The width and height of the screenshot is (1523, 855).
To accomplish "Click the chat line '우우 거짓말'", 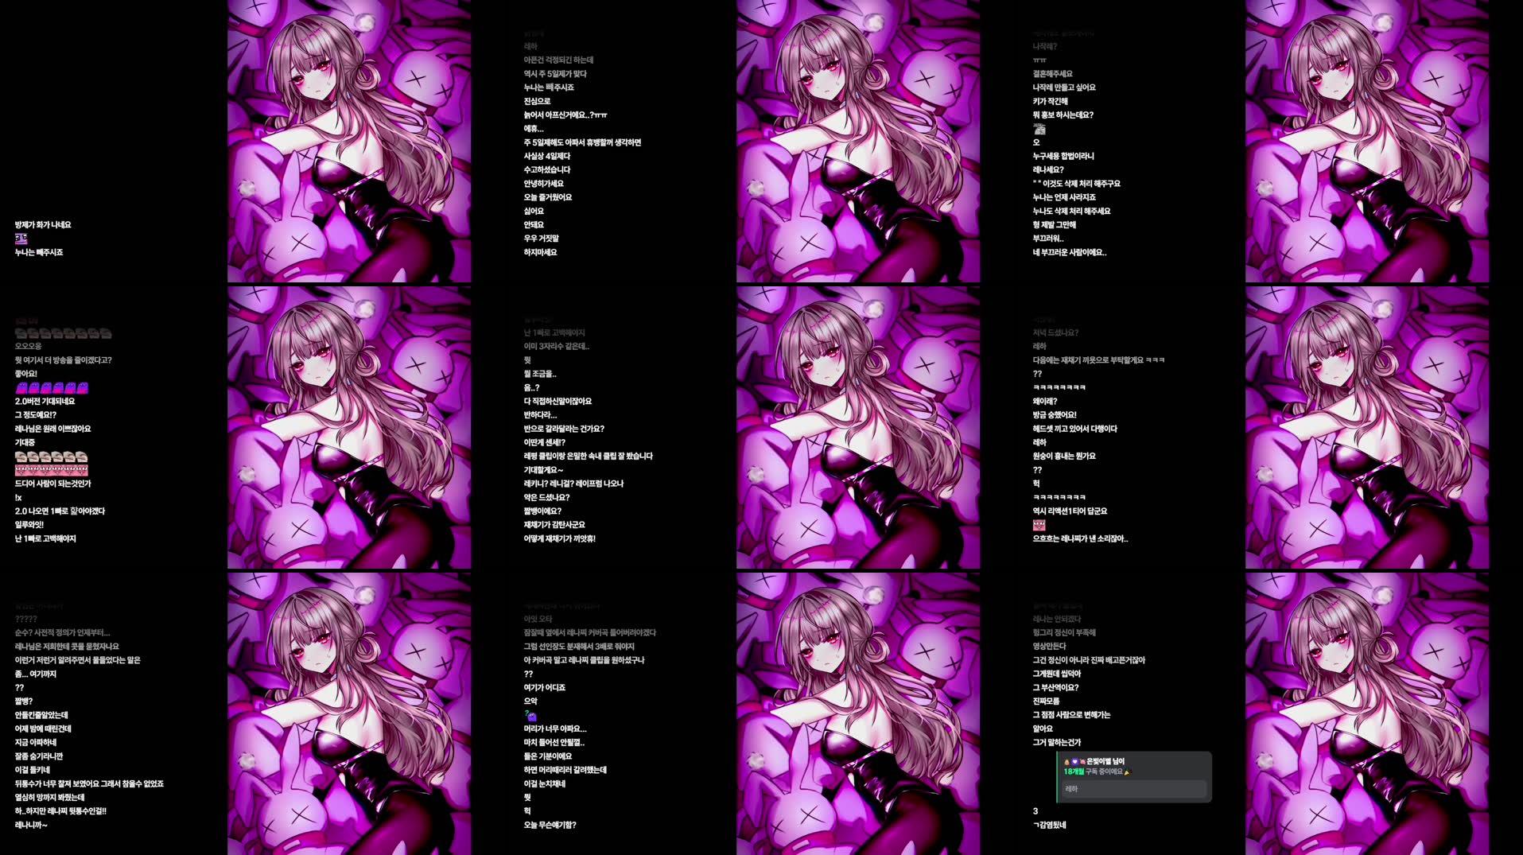I will pos(542,239).
